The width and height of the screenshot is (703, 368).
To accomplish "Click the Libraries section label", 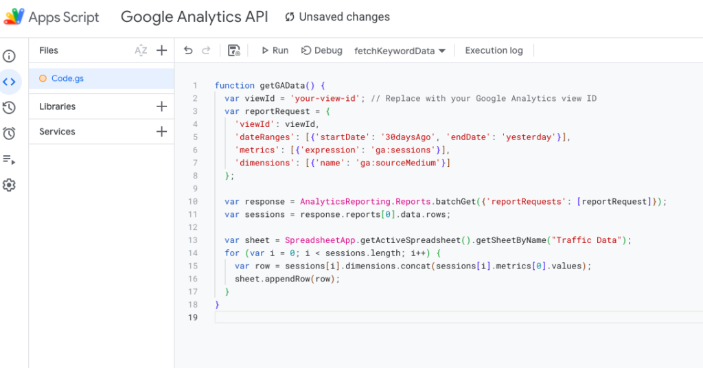I will coord(58,106).
